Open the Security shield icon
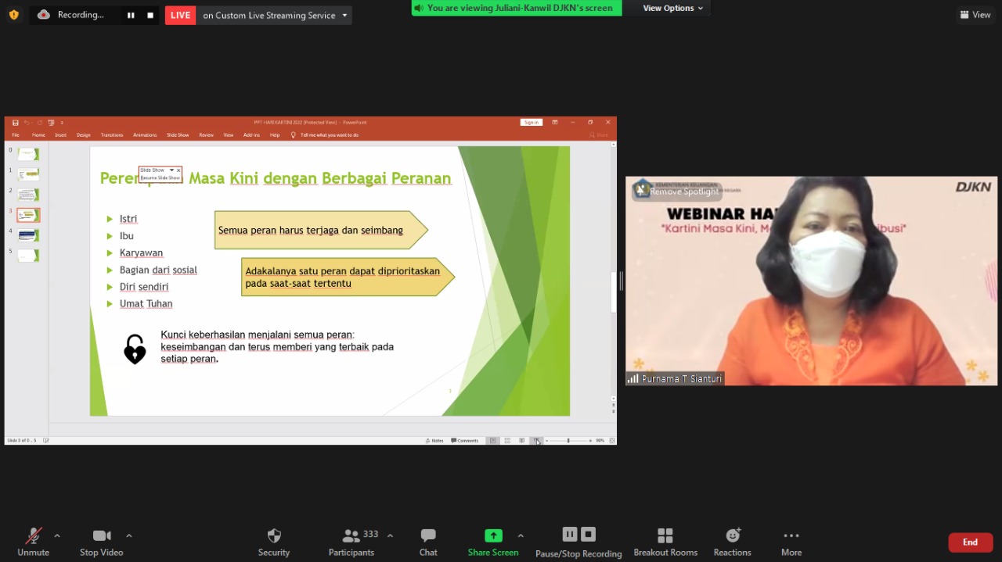 pyautogui.click(x=274, y=536)
